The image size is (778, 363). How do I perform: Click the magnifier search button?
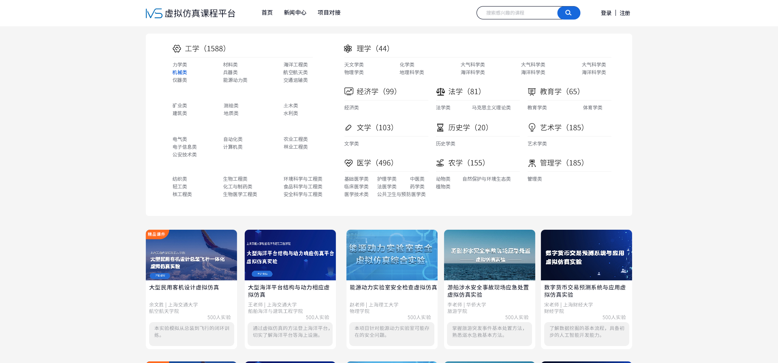click(x=568, y=13)
